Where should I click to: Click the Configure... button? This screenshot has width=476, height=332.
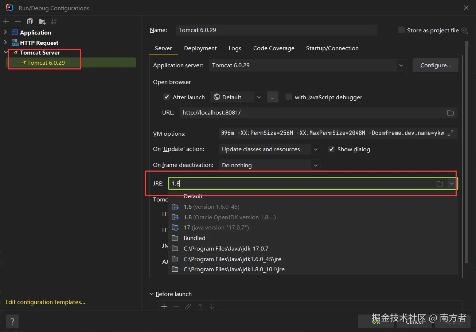(436, 65)
